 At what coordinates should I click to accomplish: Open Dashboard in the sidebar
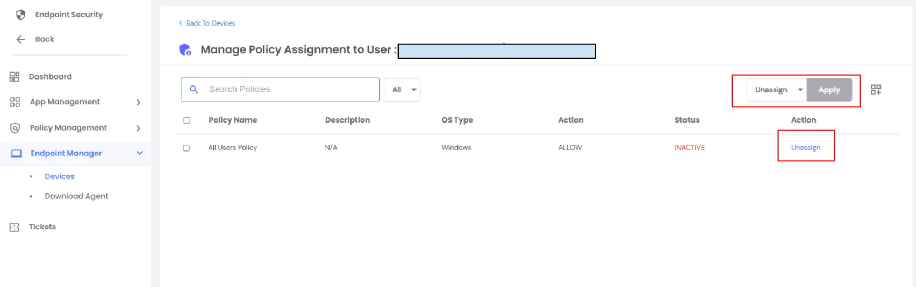coord(50,77)
